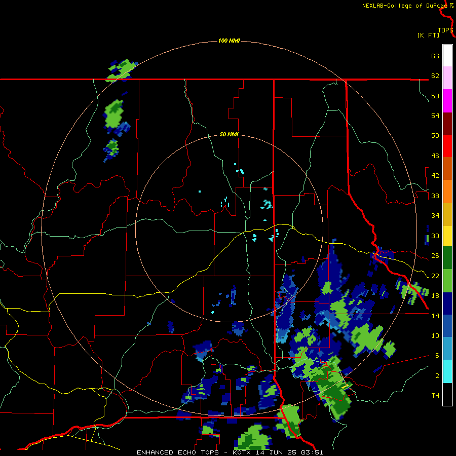
Task: Click the navy blue legend swatch
Action: point(447,303)
